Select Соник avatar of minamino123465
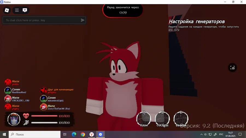Viewport: 246px width, 138px height. (43, 99)
